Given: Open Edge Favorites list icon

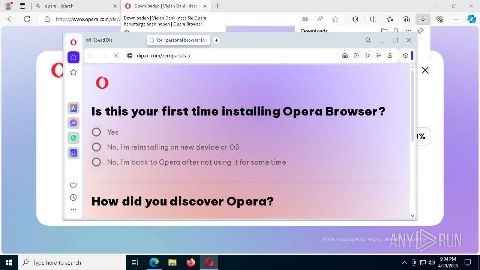Looking at the screenshot, I should point(390,19).
